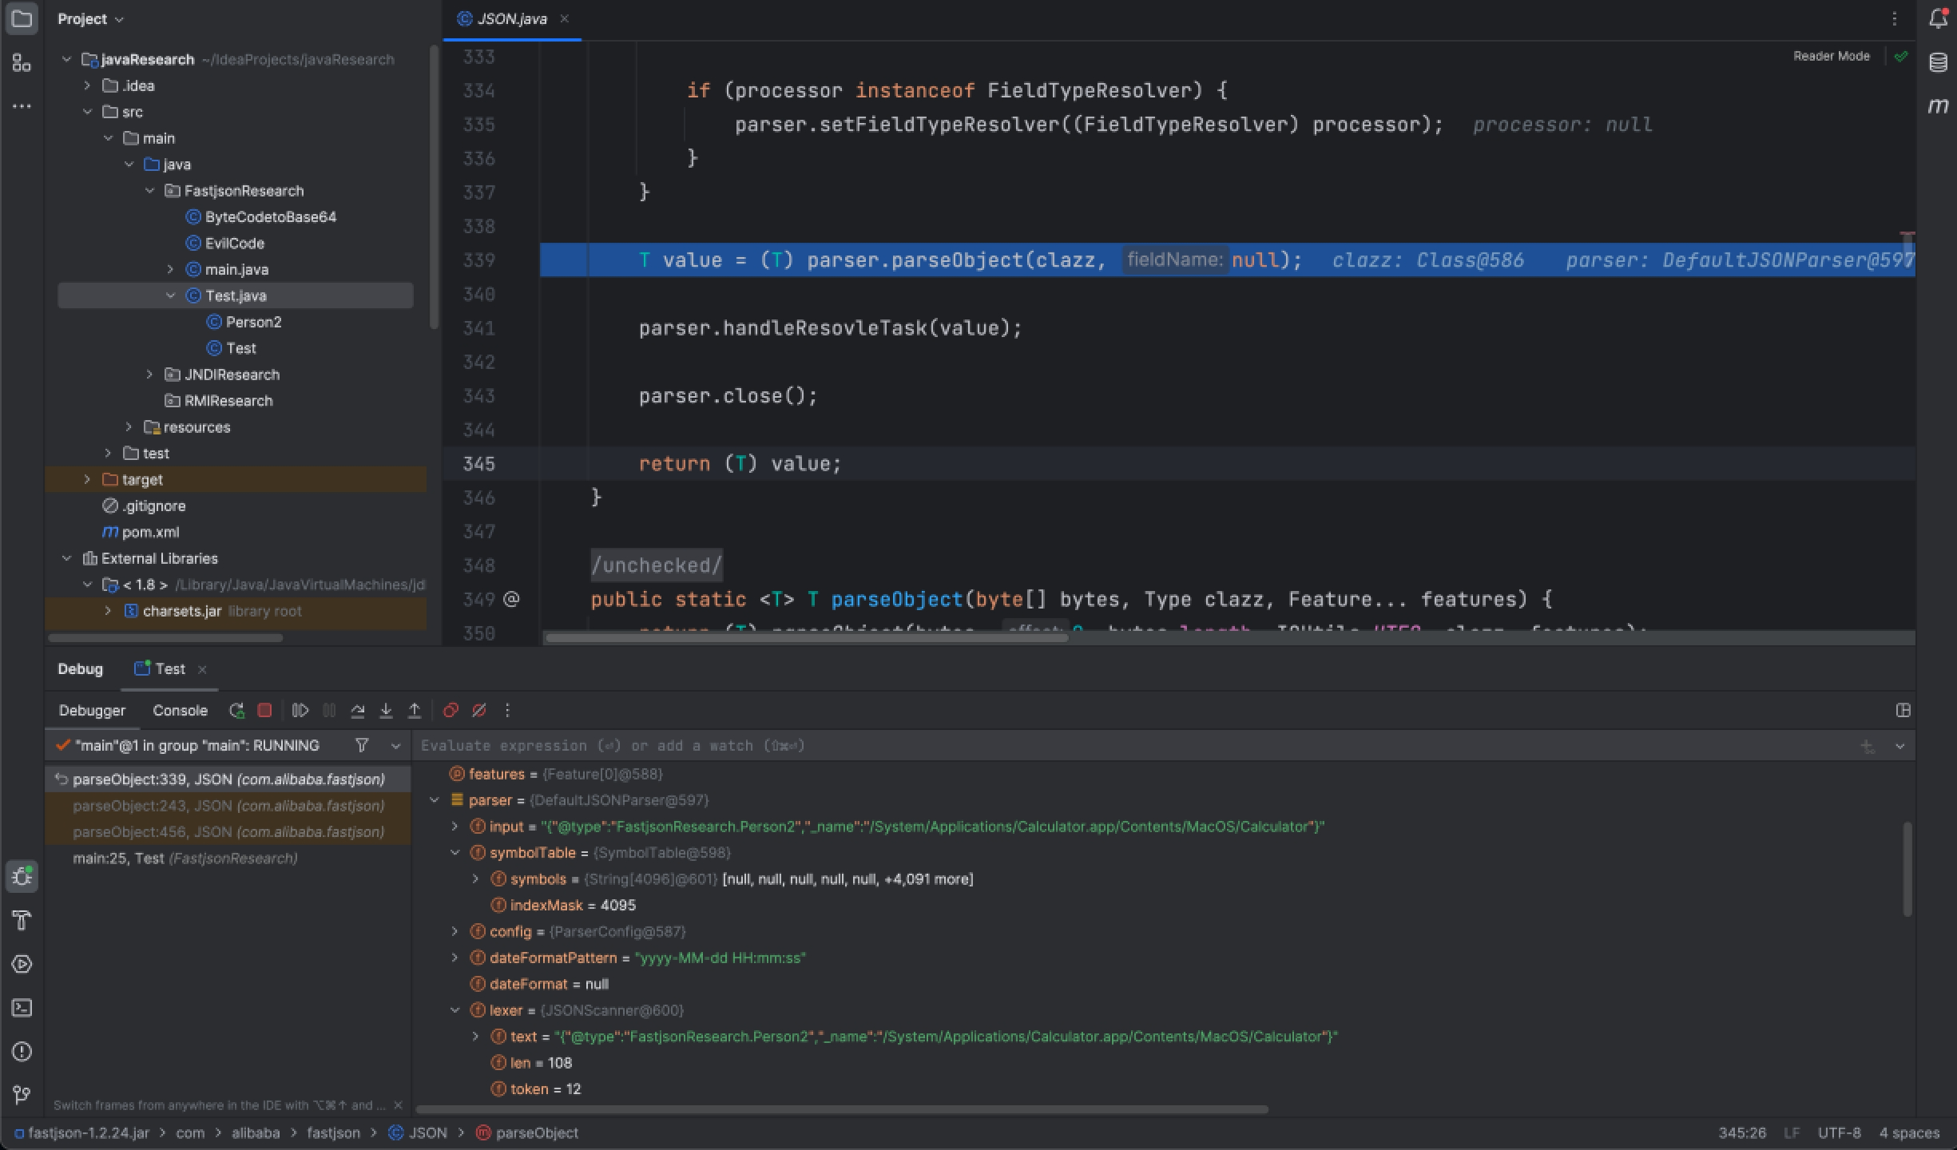
Task: View Breakpoints icon in debug toolbar
Action: coord(451,710)
